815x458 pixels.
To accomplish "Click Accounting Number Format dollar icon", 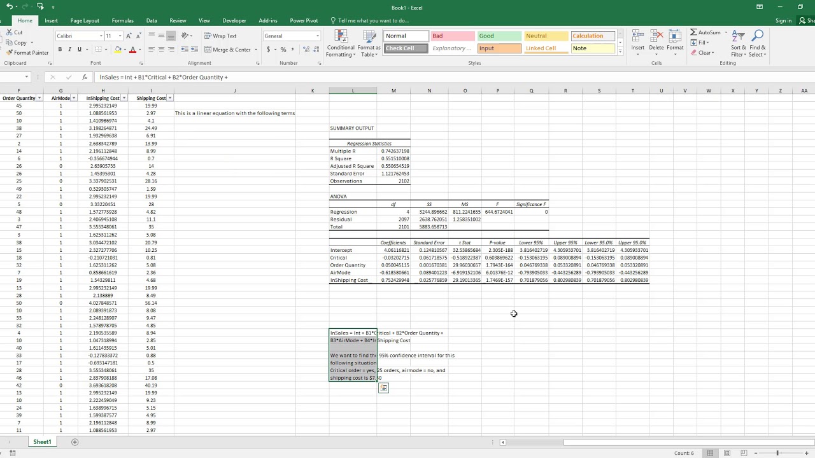I will [268, 50].
